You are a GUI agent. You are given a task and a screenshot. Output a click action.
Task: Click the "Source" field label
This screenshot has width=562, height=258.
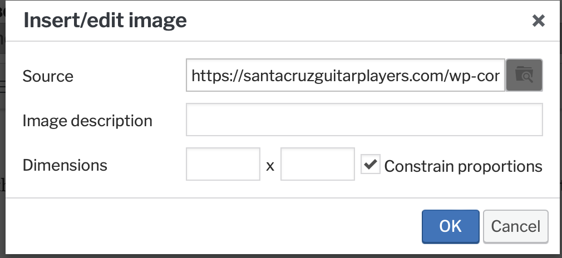[x=48, y=76]
